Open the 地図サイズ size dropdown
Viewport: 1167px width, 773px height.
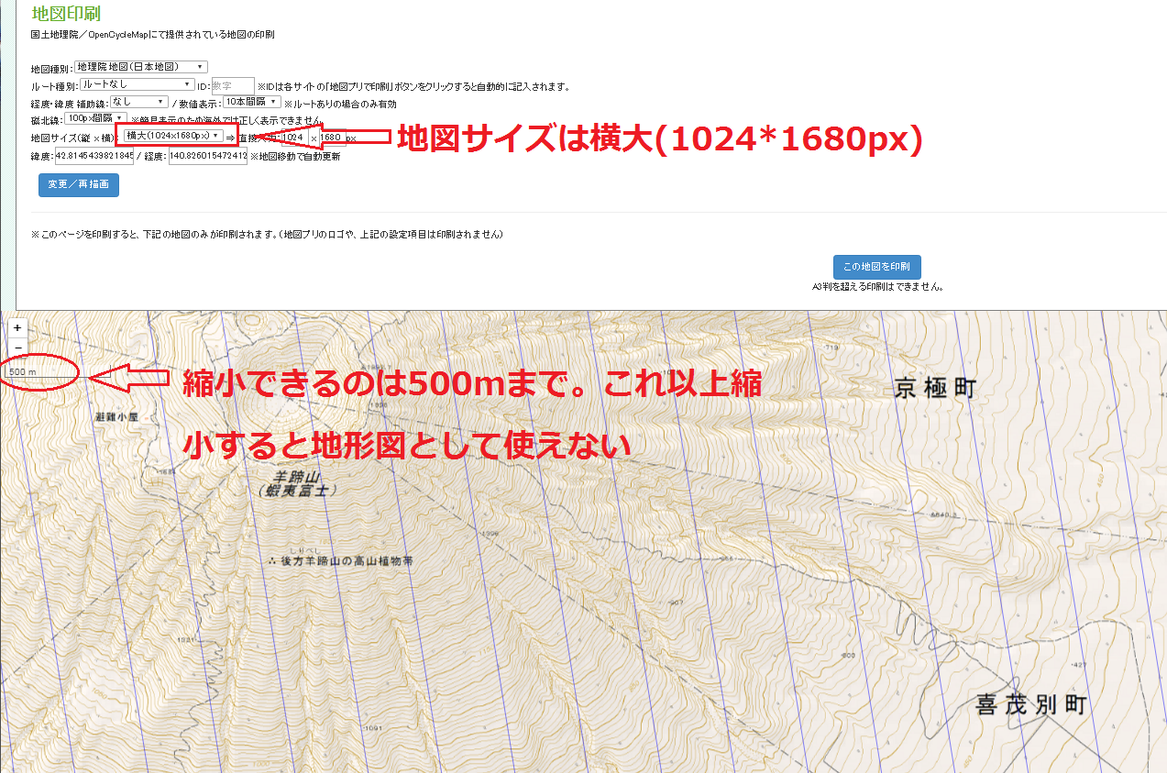[172, 136]
